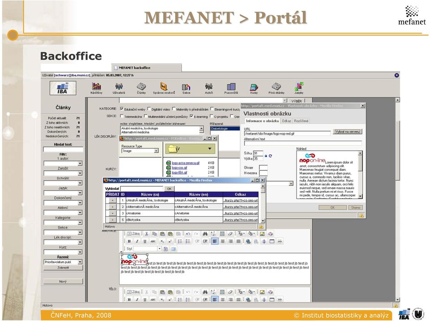Toggle Bold in ANOTACE editor
Image resolution: width=430 pixels, height=321 pixels.
(129, 241)
